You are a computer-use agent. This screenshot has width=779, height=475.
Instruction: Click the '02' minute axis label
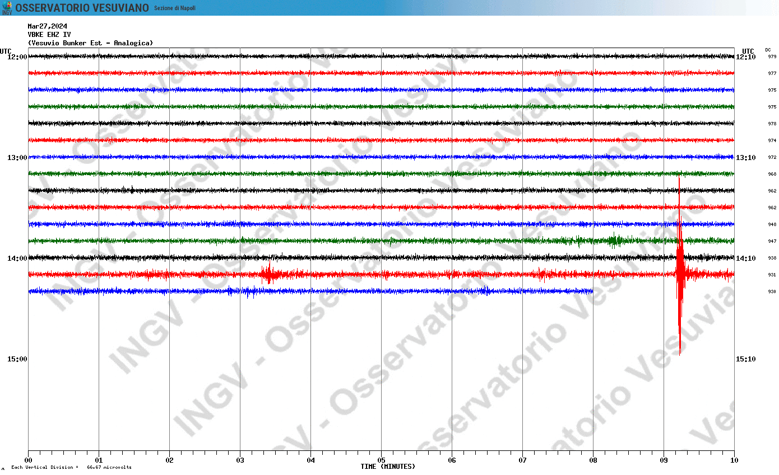169,460
